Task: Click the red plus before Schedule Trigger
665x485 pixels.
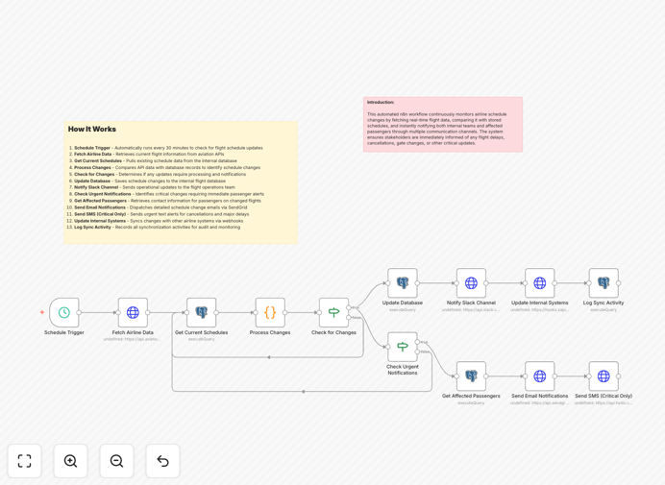Action: 42,312
